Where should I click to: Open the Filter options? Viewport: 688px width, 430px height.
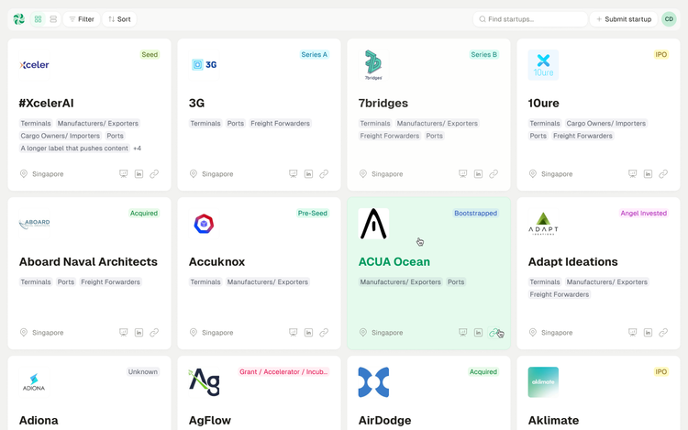click(82, 19)
